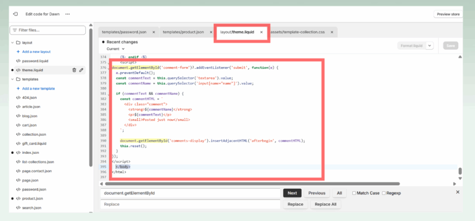Close the layout/theme.liquid tab
Viewport: 475px width, 221px height.
coord(262,32)
